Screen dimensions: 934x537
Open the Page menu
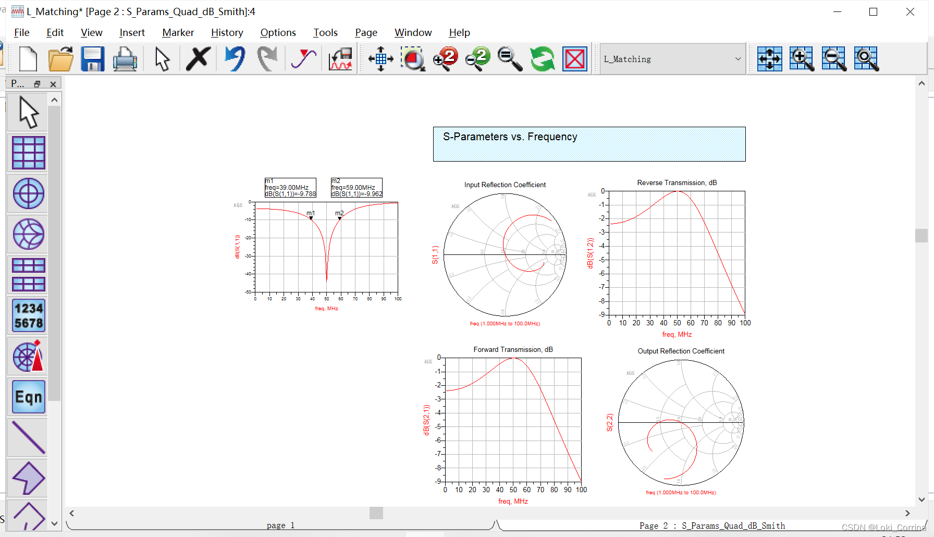click(x=366, y=32)
